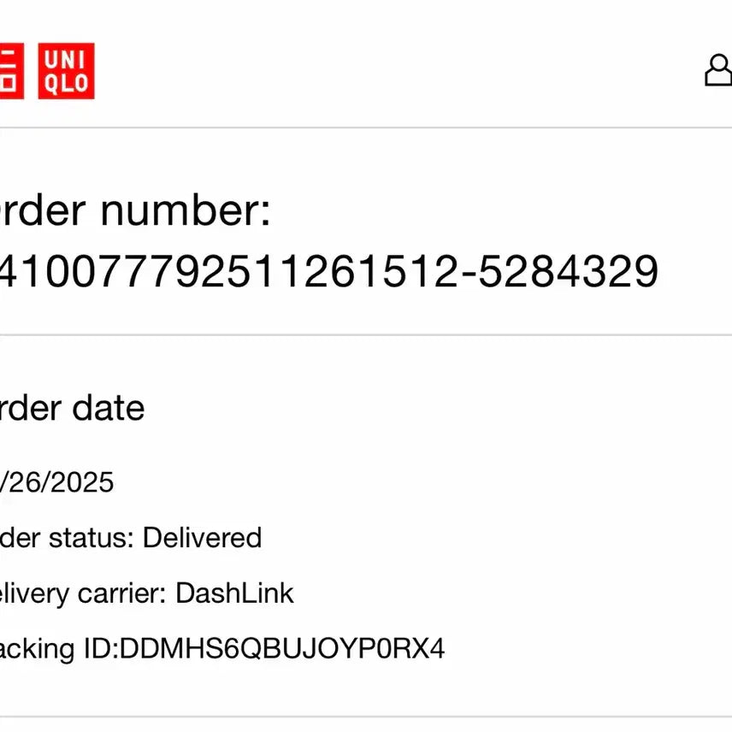Viewport: 732px width, 732px height.
Task: Click the order date value 26/2025
Action: pyautogui.click(x=57, y=483)
